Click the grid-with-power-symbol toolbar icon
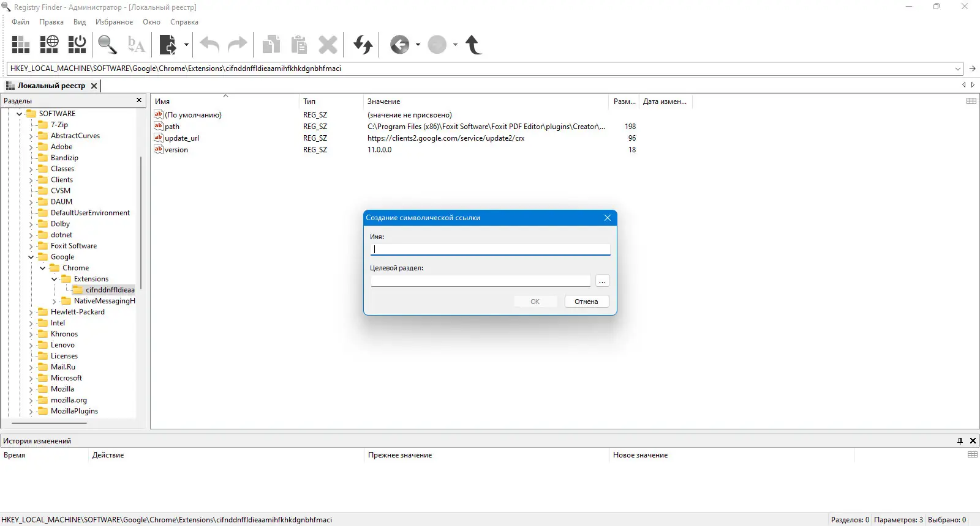This screenshot has width=980, height=526. click(77, 45)
